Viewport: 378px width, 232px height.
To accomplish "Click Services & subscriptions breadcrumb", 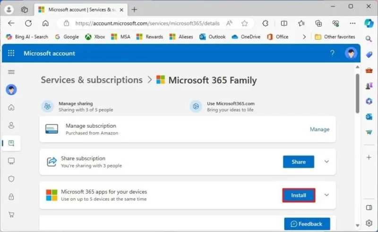I will (x=92, y=80).
